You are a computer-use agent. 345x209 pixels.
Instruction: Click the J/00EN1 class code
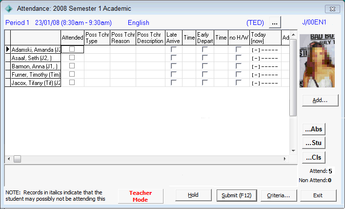click(x=314, y=22)
